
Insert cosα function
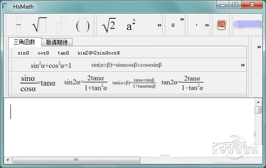(43, 53)
